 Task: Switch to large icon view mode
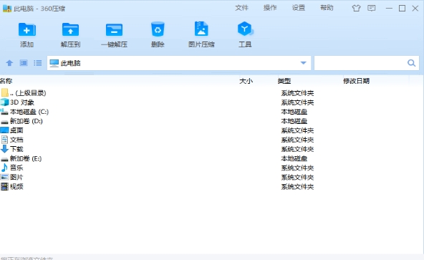click(24, 63)
